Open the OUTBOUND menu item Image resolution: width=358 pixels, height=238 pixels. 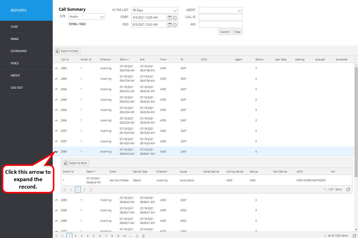point(26,51)
